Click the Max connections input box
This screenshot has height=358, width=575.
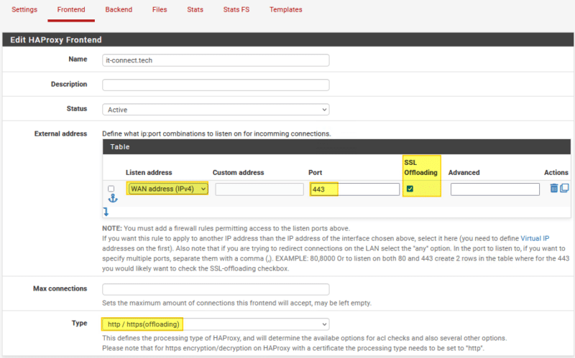point(216,289)
